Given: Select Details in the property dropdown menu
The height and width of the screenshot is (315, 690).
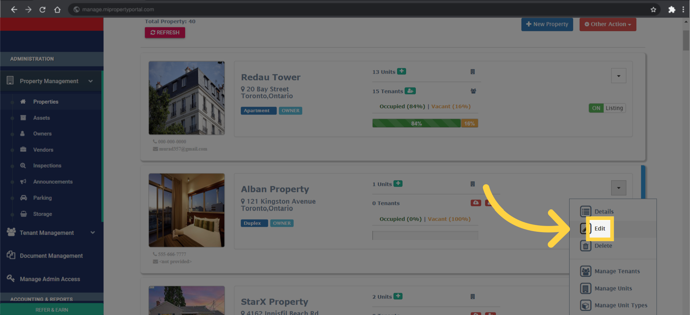Looking at the screenshot, I should coord(613,211).
